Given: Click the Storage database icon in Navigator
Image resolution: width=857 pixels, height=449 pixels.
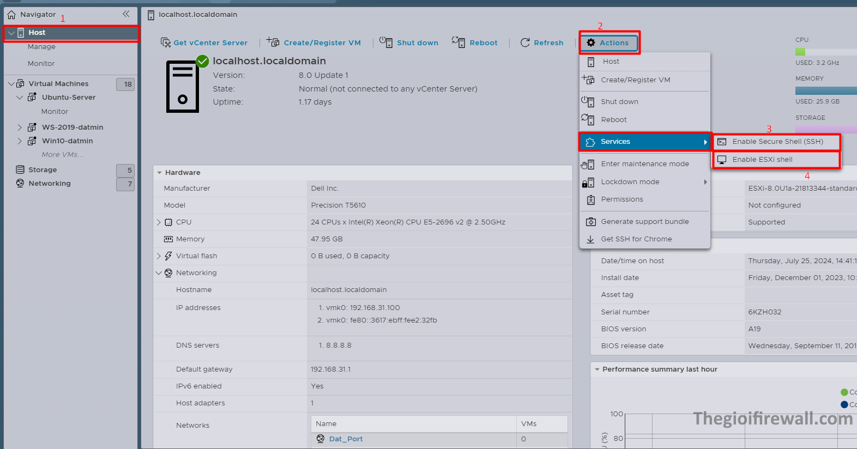Looking at the screenshot, I should coord(20,169).
